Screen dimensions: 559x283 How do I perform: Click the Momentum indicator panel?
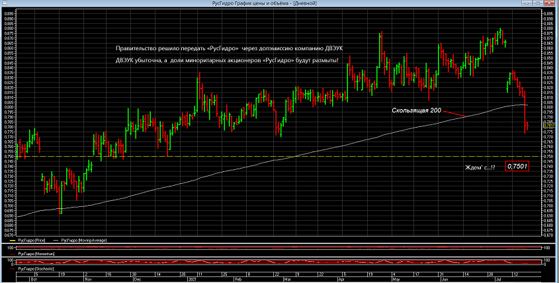(x=279, y=248)
